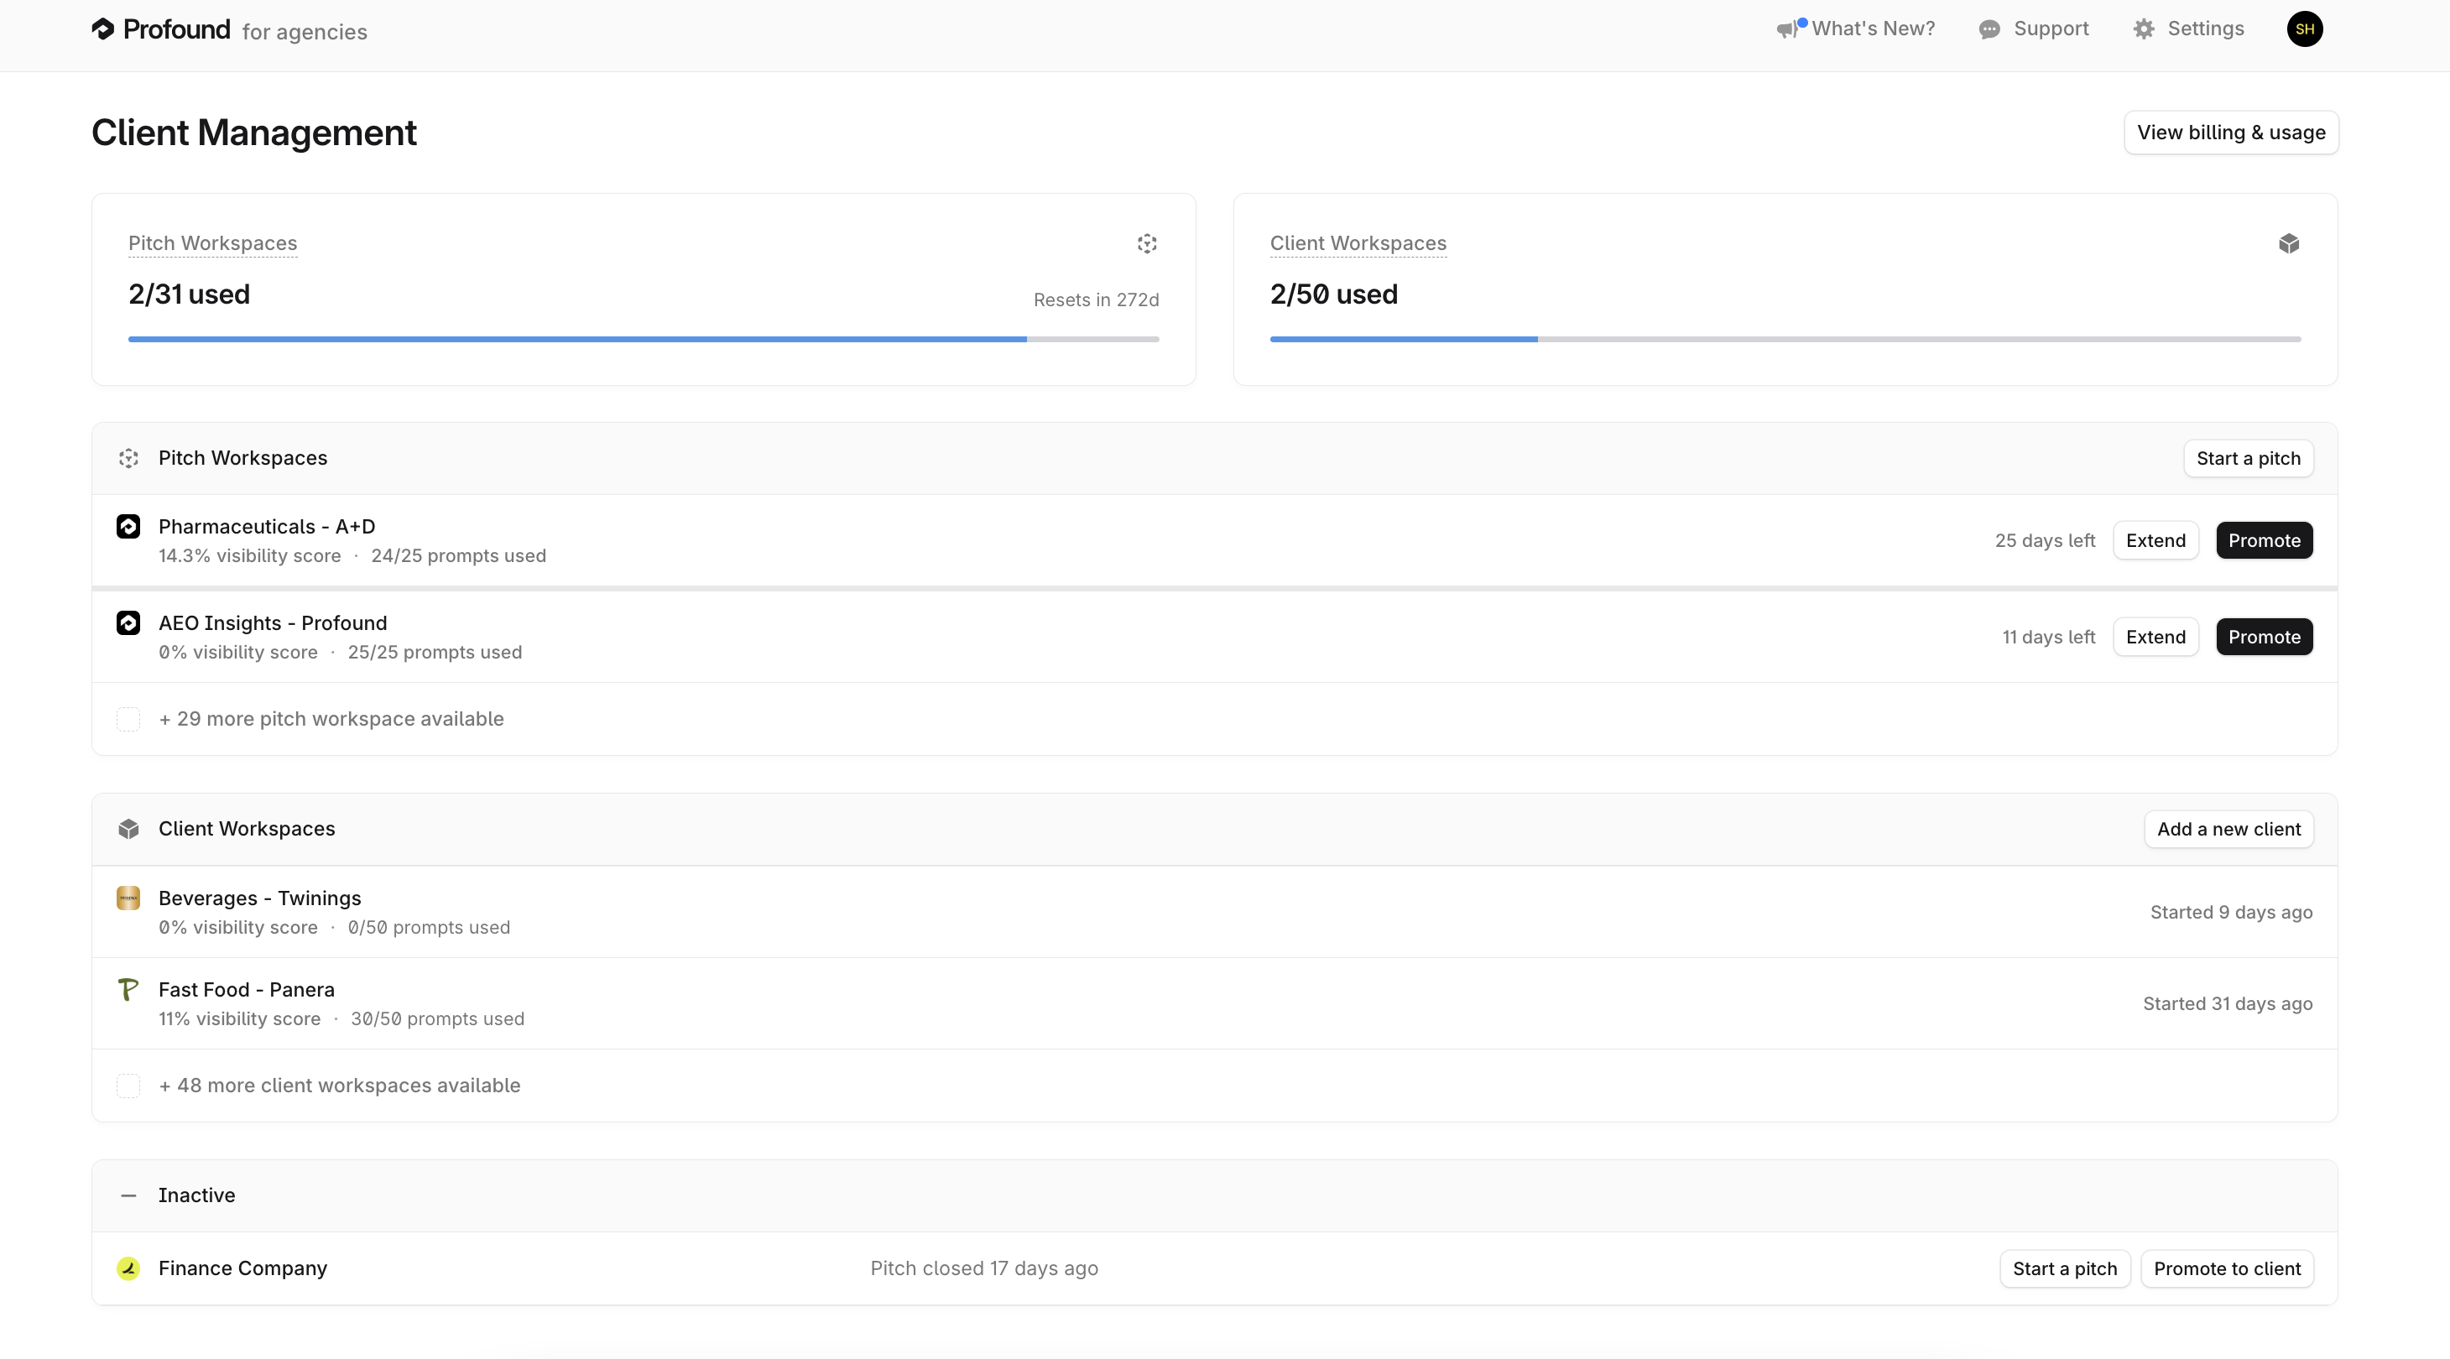Viewport: 2450px width, 1359px height.
Task: Click the Client Management page heading
Action: [254, 133]
